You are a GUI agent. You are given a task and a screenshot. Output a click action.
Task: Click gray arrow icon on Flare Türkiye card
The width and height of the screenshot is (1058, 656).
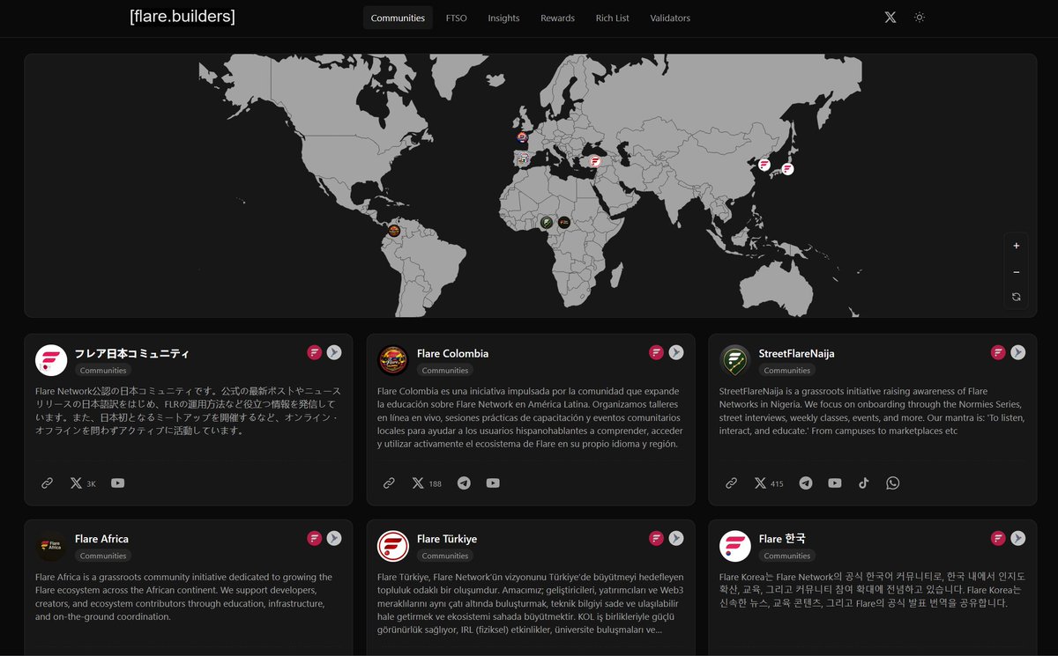click(x=676, y=538)
